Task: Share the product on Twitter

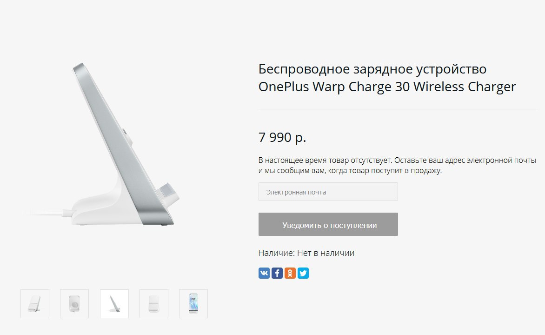Action: (x=303, y=273)
